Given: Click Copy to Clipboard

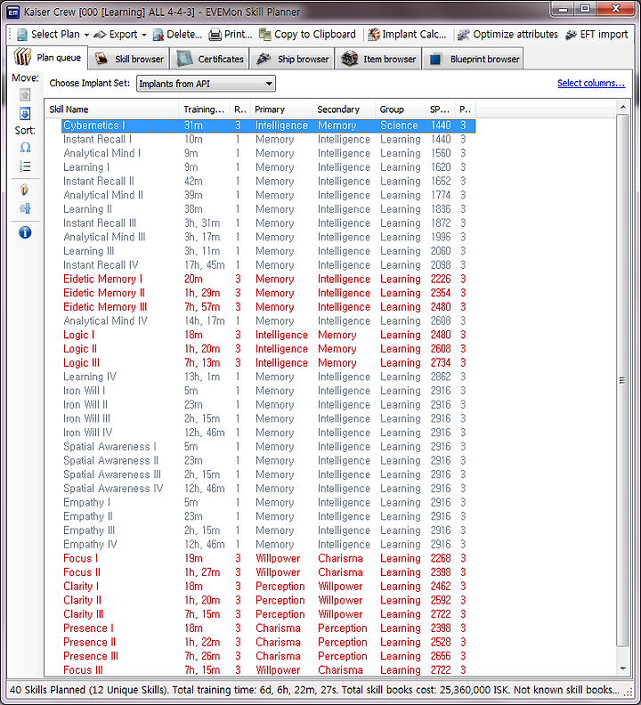Looking at the screenshot, I should [x=308, y=34].
